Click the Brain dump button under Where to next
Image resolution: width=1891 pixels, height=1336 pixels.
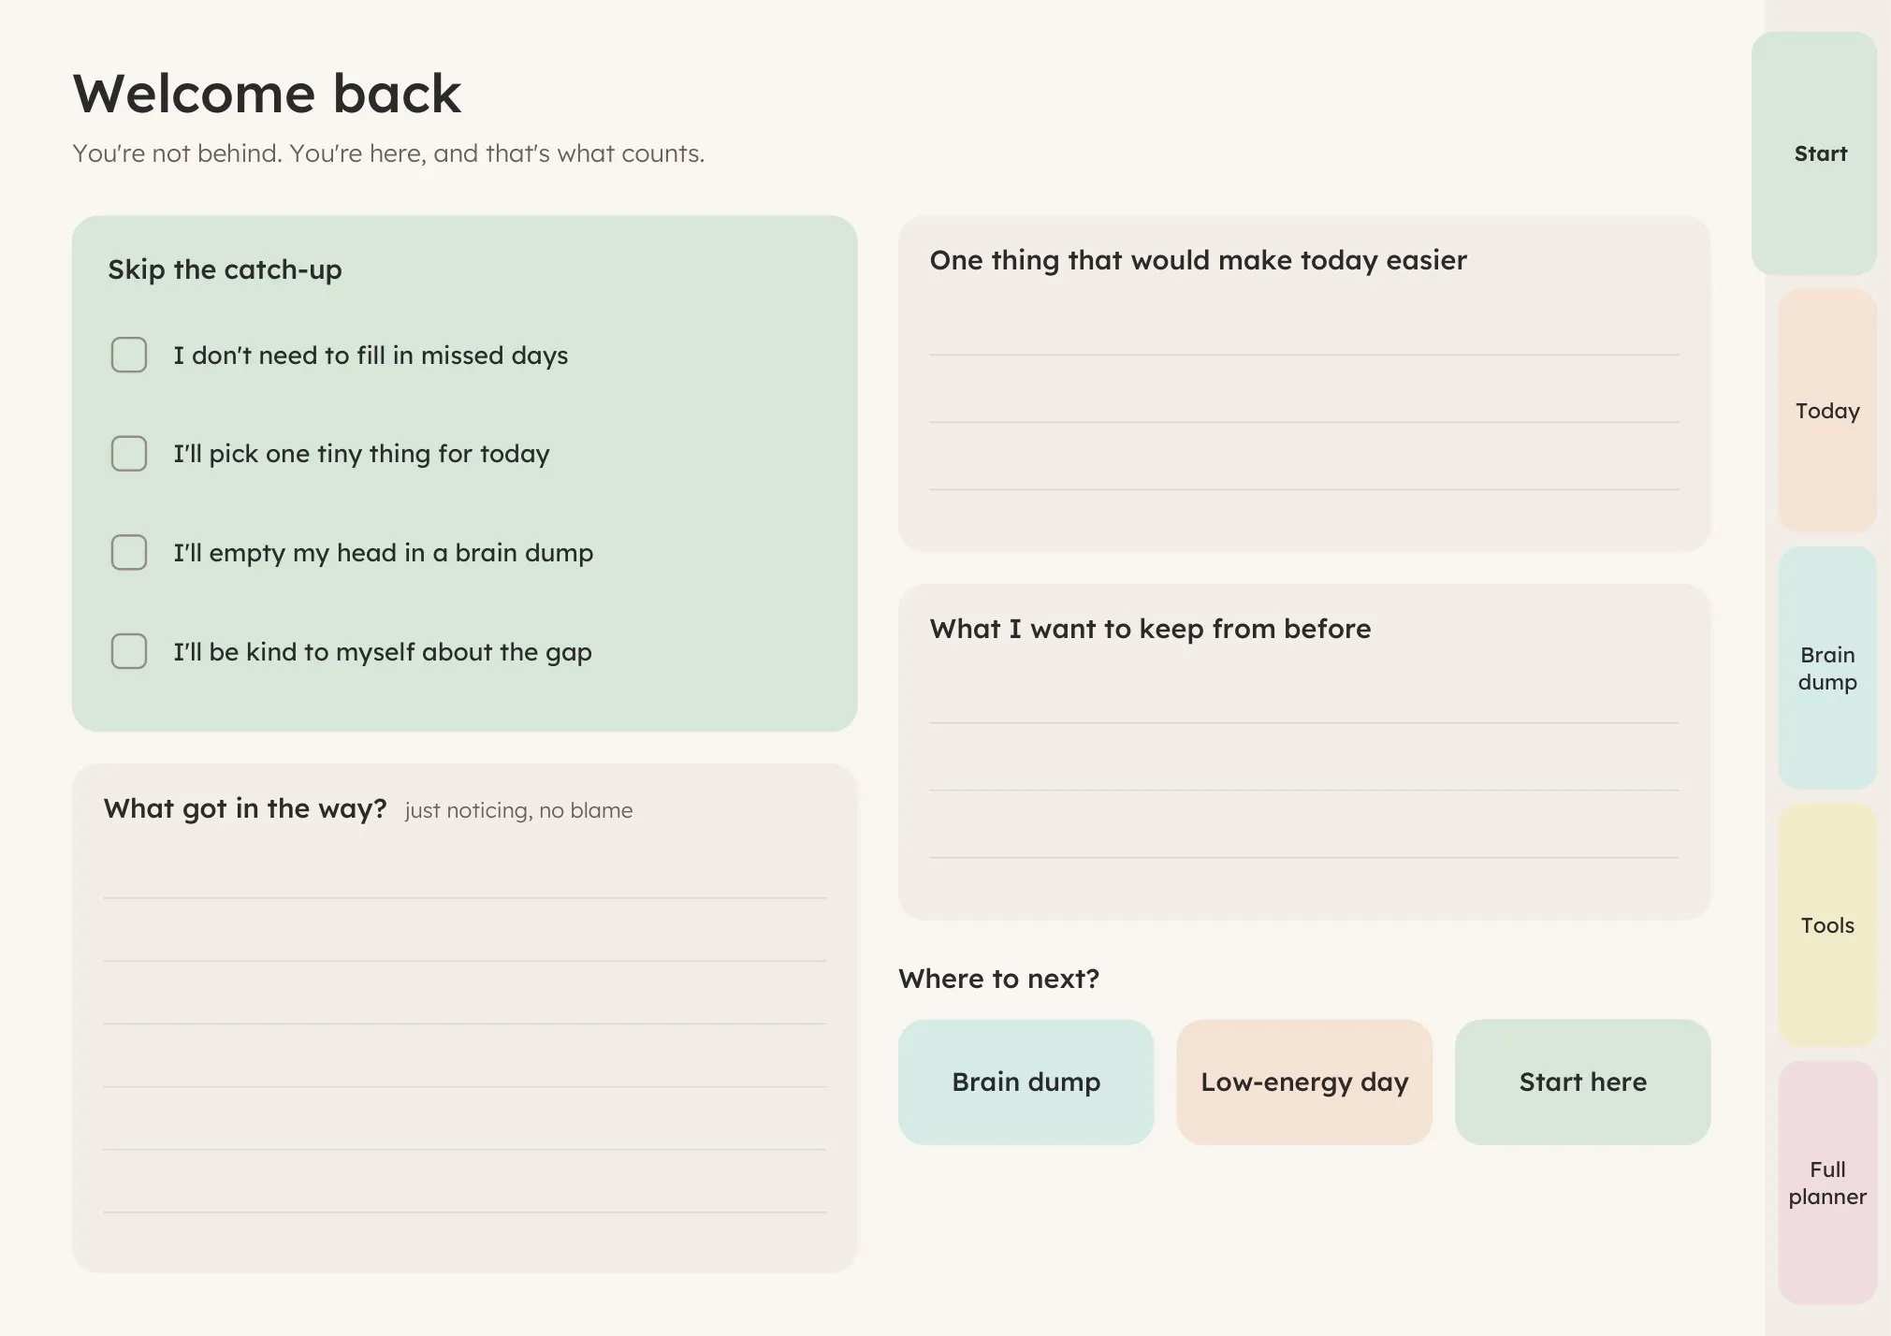1026,1082
